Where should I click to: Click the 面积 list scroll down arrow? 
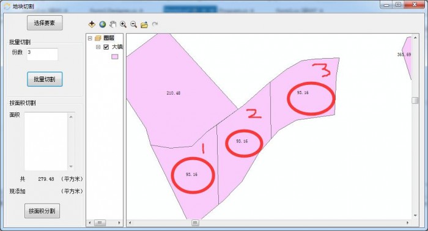pos(71,166)
